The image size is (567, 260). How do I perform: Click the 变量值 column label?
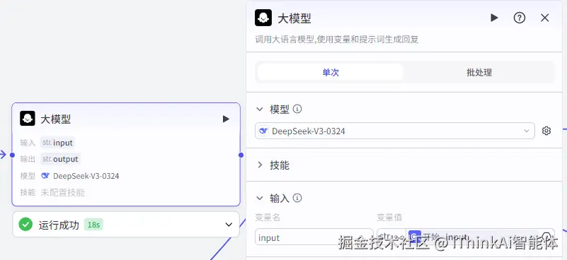tap(389, 217)
